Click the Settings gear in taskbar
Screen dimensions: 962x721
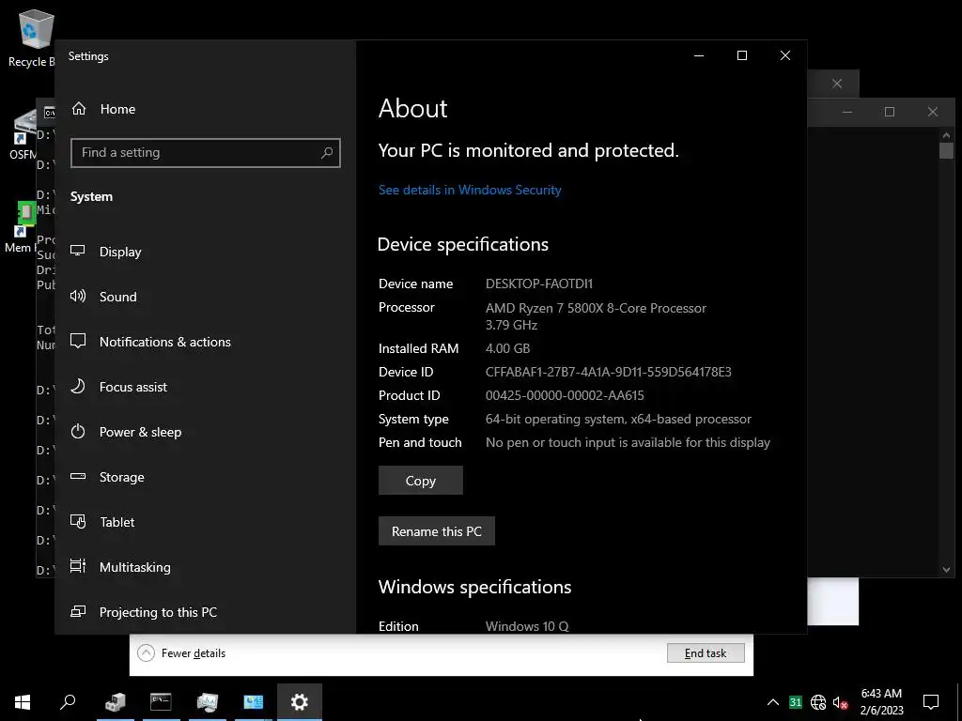coord(300,702)
